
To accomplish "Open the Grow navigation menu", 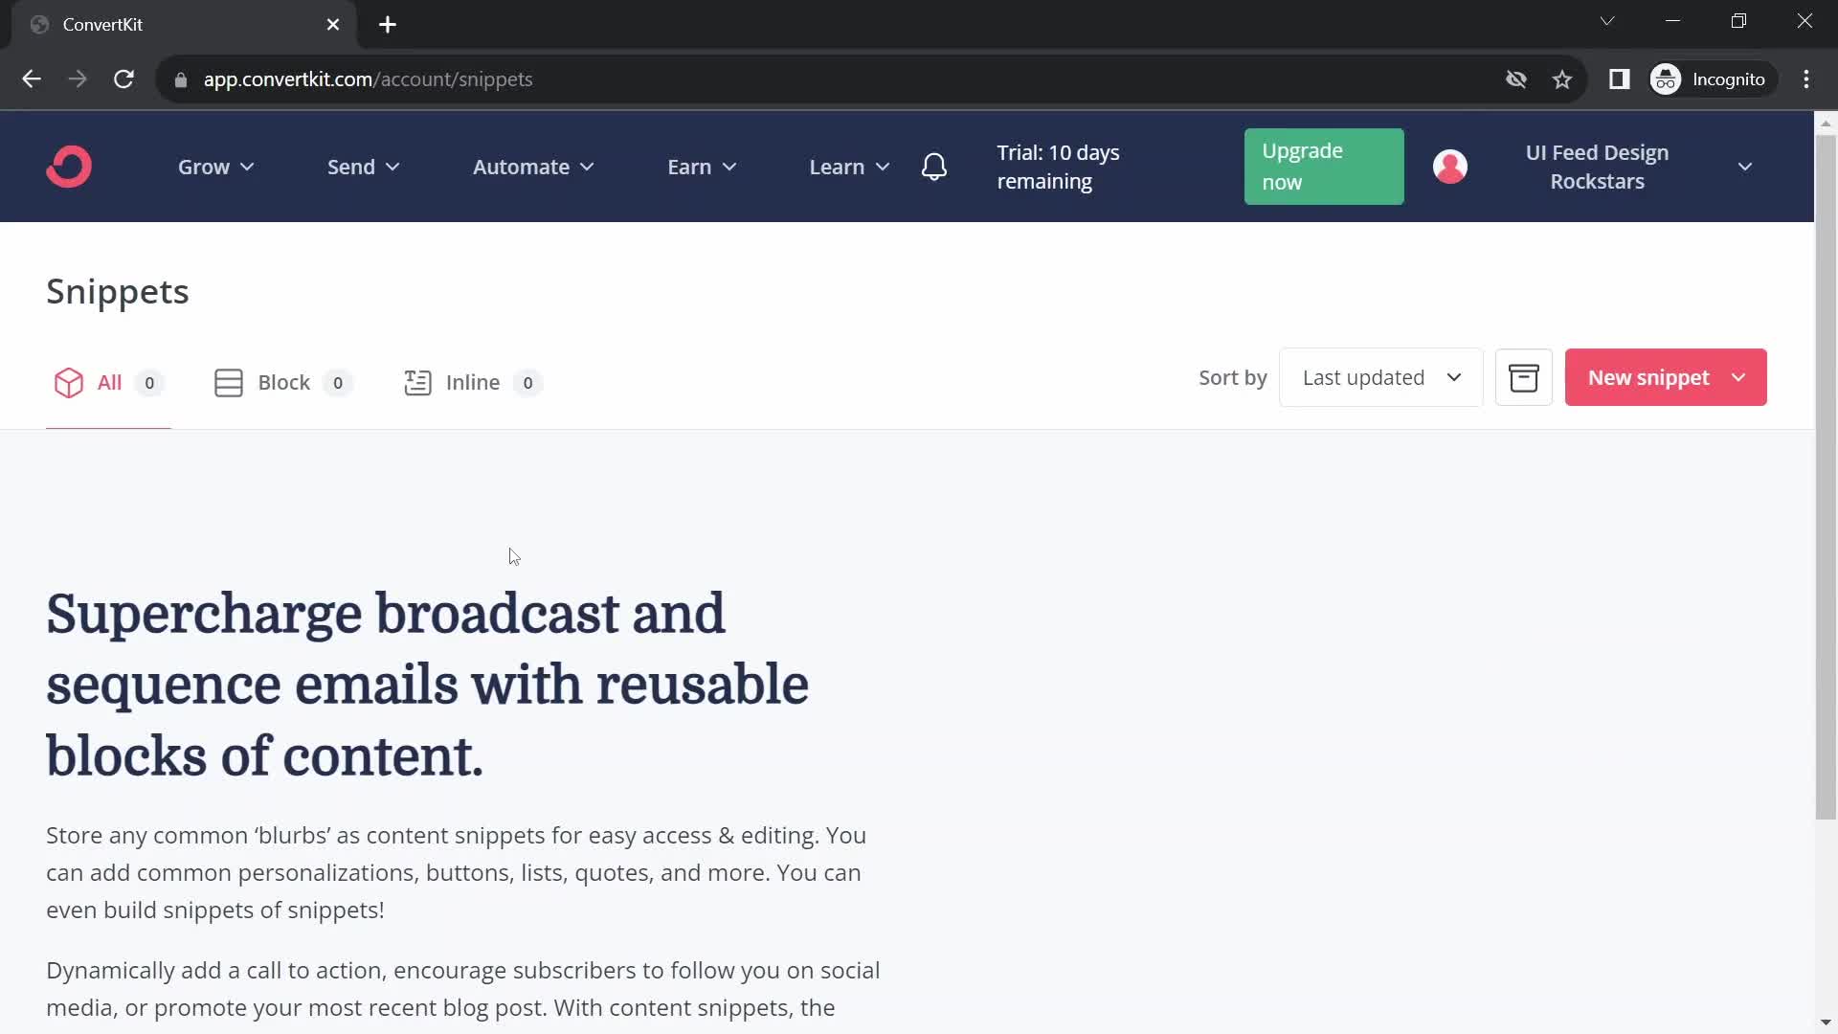I will (215, 166).
